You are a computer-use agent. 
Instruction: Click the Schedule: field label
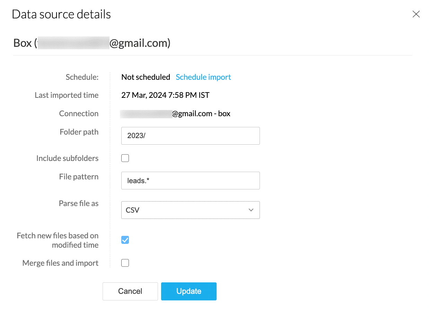click(x=82, y=77)
